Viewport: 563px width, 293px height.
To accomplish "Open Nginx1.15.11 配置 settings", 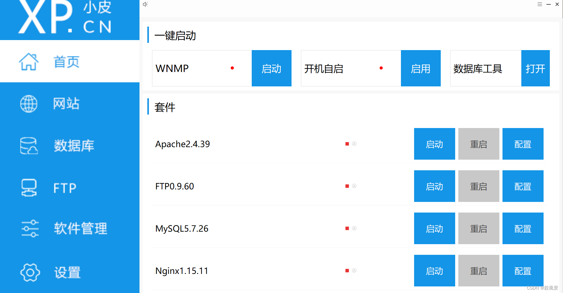I will click(x=523, y=271).
